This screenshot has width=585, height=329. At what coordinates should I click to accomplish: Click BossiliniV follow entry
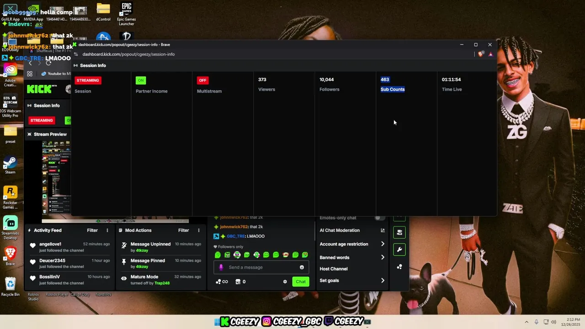point(69,280)
